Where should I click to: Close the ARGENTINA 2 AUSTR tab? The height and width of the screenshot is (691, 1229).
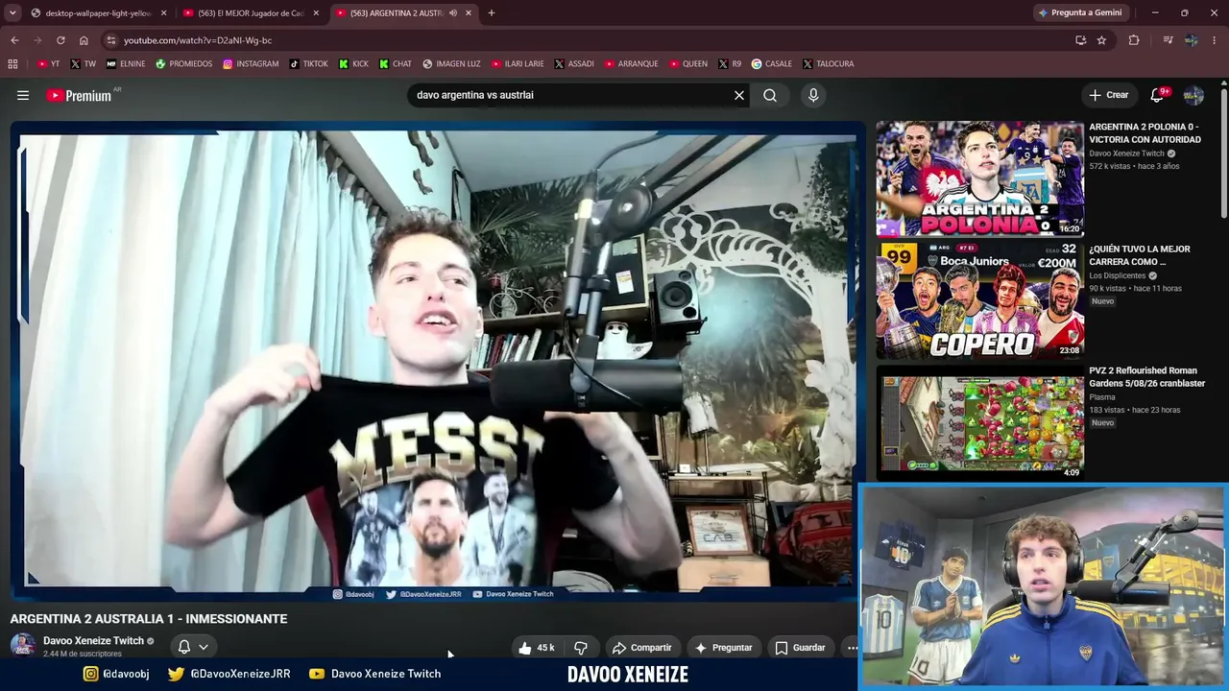(469, 13)
